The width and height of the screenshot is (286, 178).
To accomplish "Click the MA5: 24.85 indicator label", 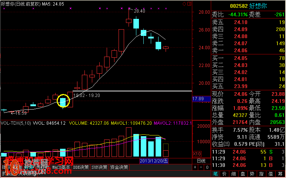I will coord(53,4).
